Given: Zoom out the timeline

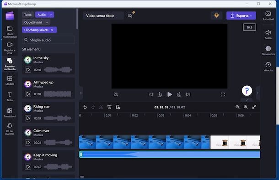Looking at the screenshot, I should tap(237, 107).
